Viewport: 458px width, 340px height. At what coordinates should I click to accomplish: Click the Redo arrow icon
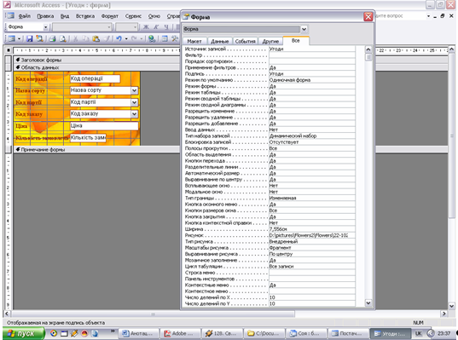(134, 38)
